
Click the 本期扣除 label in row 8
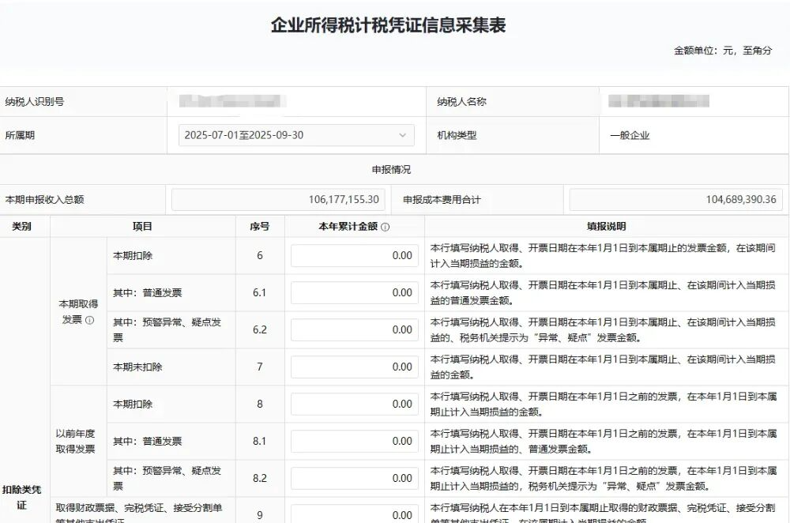point(133,404)
